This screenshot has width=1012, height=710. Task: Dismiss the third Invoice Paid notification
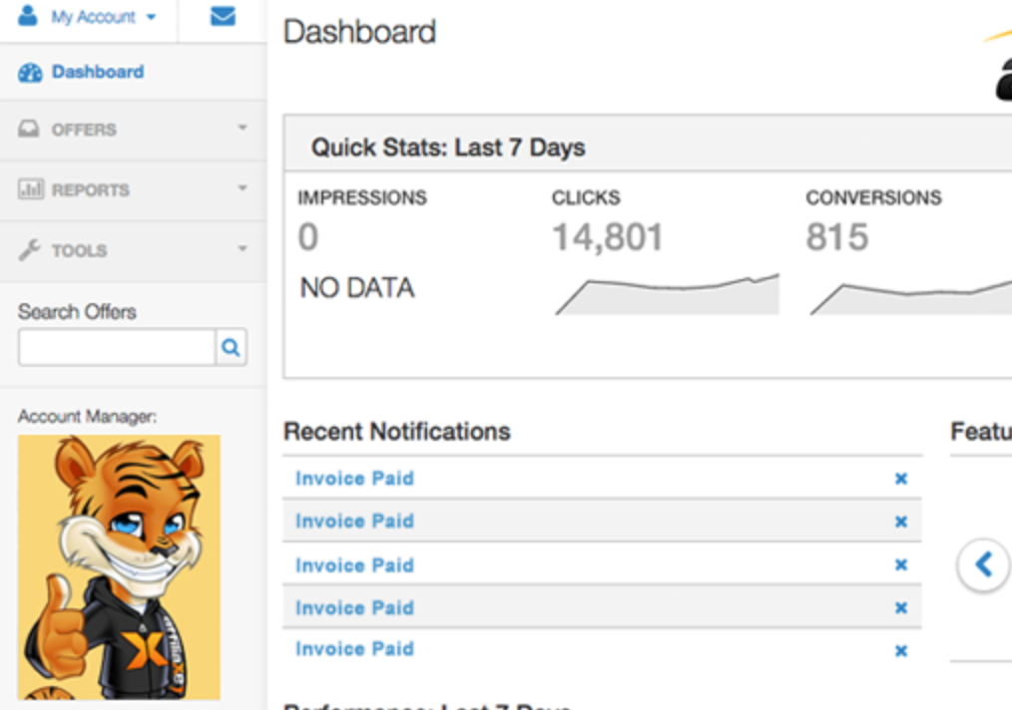click(x=900, y=565)
